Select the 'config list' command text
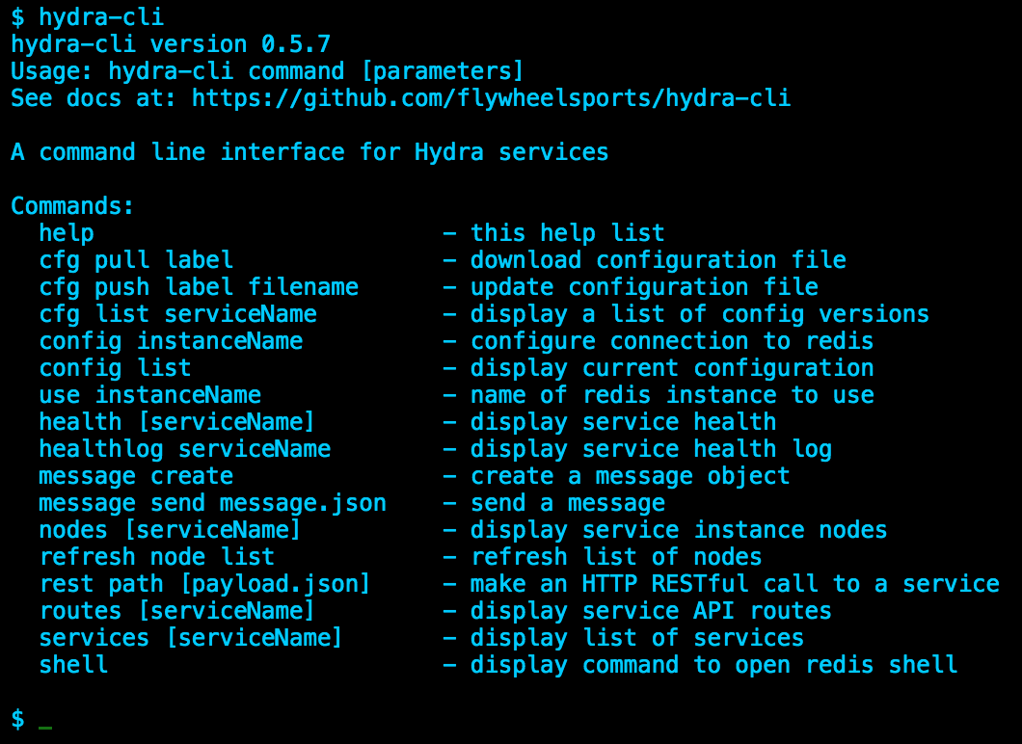Image resolution: width=1022 pixels, height=744 pixels. point(115,367)
